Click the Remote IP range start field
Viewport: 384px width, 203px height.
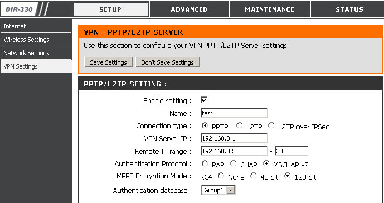pyautogui.click(x=234, y=151)
